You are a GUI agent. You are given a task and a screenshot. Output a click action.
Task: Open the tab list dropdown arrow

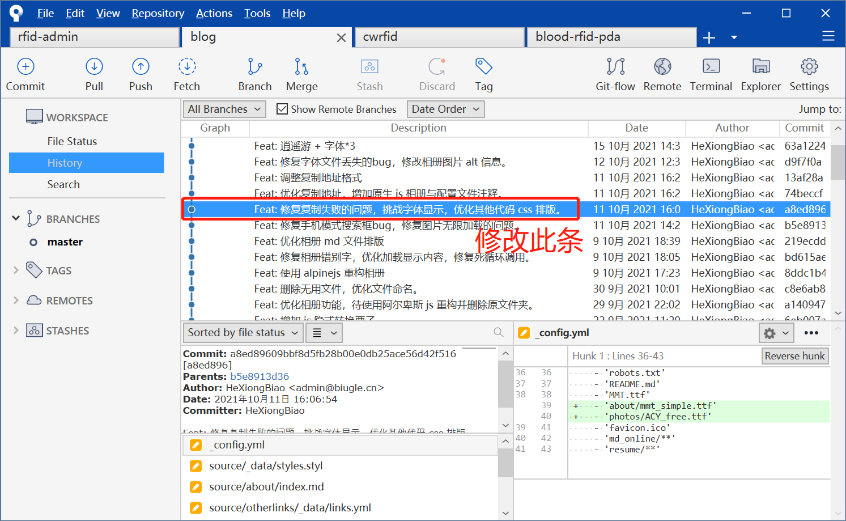coord(734,37)
